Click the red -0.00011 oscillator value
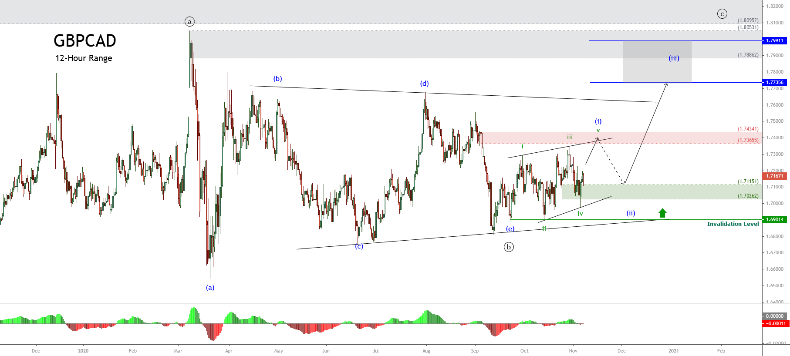This screenshot has height=356, width=790. pyautogui.click(x=775, y=323)
